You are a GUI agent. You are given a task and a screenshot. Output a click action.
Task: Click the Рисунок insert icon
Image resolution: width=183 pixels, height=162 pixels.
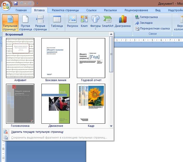click(x=72, y=21)
